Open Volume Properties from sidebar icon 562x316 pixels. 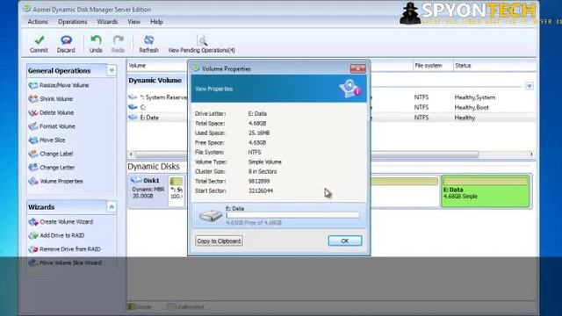tap(33, 182)
